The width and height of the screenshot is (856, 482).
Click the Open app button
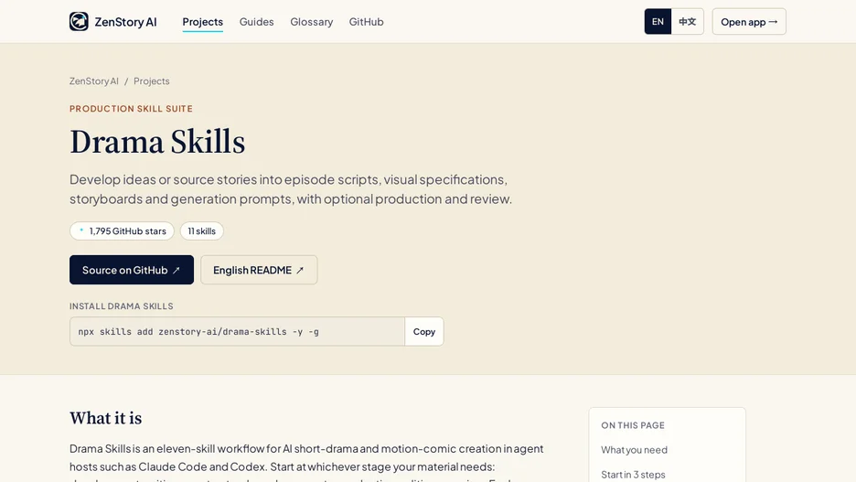click(749, 21)
